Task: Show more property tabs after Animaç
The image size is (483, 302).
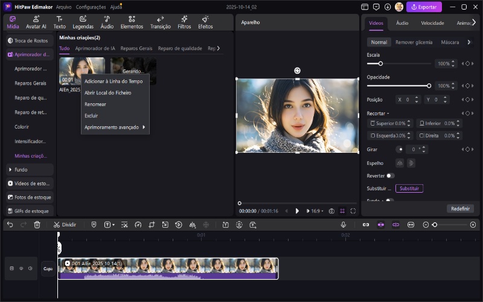Action: pos(474,22)
